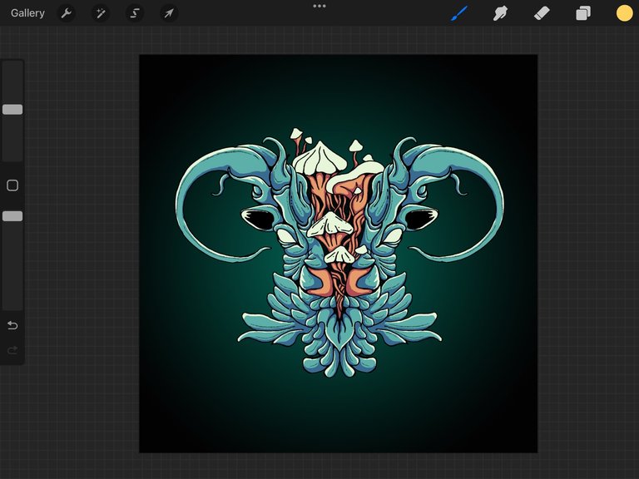Tap the mushroom skull artwork on canvas

tap(339, 253)
